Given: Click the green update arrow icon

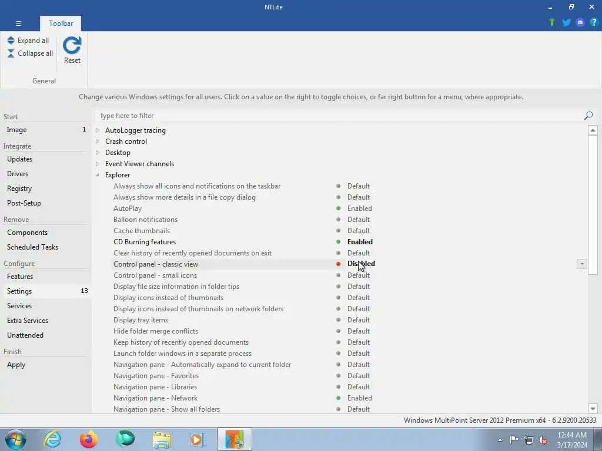Looking at the screenshot, I should point(552,22).
